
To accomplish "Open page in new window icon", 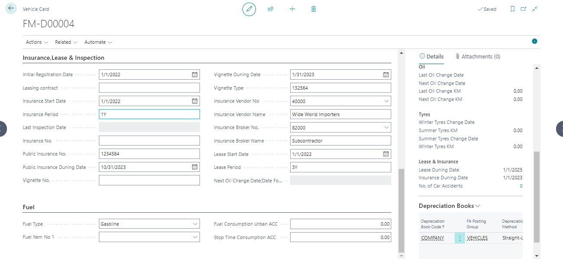I will [x=524, y=9].
